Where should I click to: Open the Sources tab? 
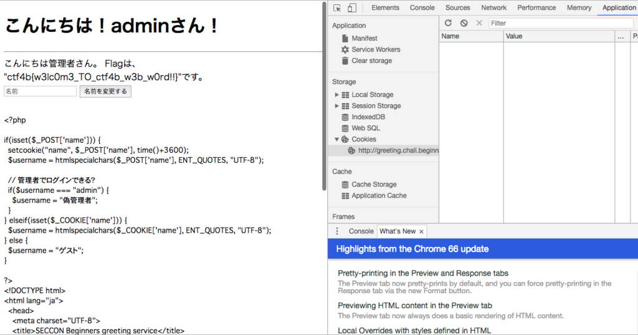[457, 7]
